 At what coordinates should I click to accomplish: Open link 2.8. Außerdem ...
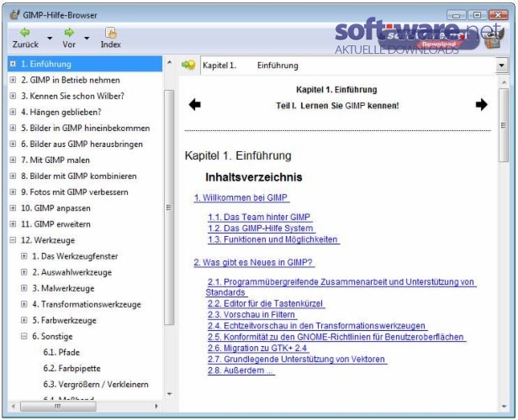coord(240,370)
